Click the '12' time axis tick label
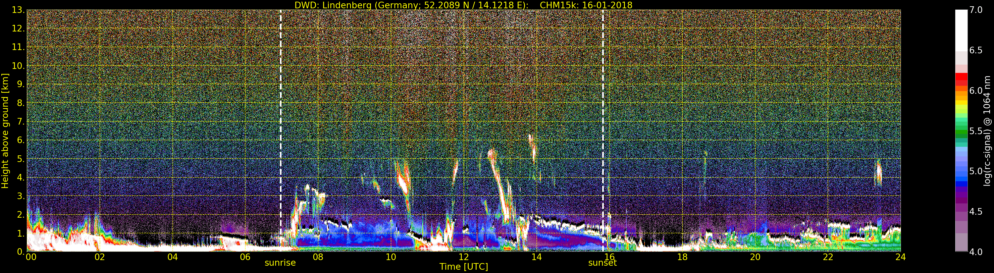The image size is (994, 273). click(x=464, y=257)
